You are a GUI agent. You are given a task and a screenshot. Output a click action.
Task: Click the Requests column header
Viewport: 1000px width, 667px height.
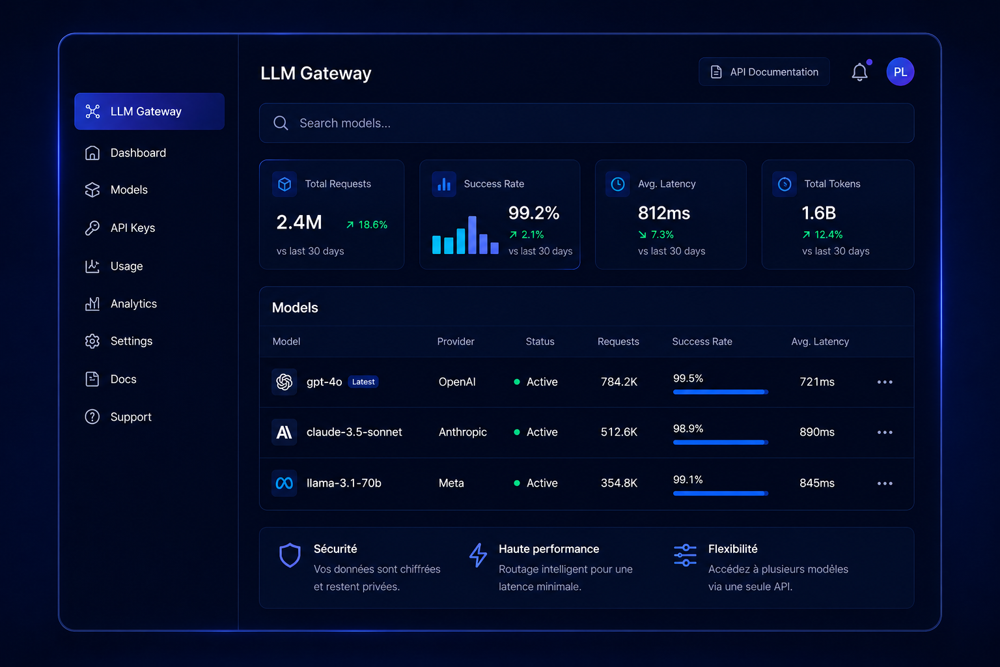point(618,341)
